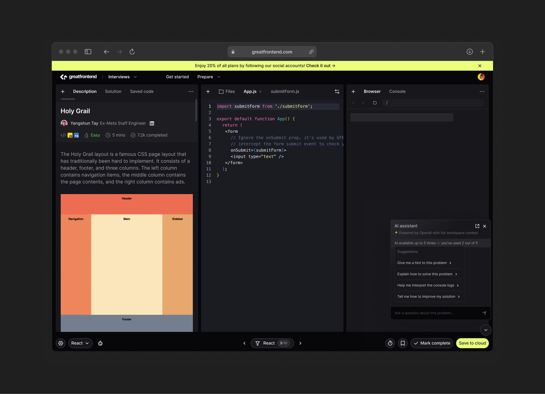Click the browser forward arrow
545x394 pixels.
119,52
